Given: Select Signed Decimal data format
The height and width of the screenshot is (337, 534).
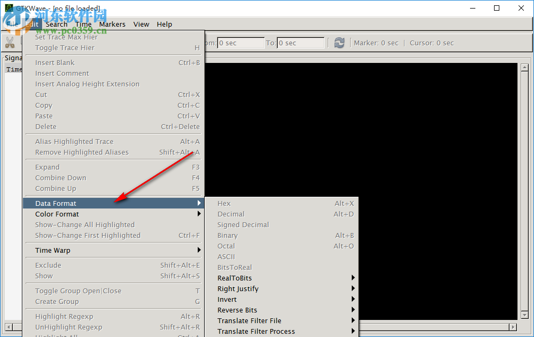Looking at the screenshot, I should coord(281,225).
